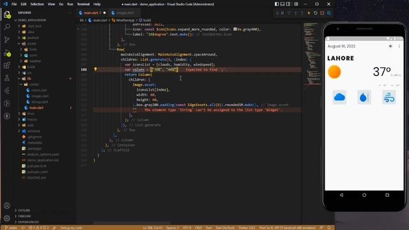The height and width of the screenshot is (230, 409).
Task: Toggle the primary sidebar layout button
Action: pos(277,4)
